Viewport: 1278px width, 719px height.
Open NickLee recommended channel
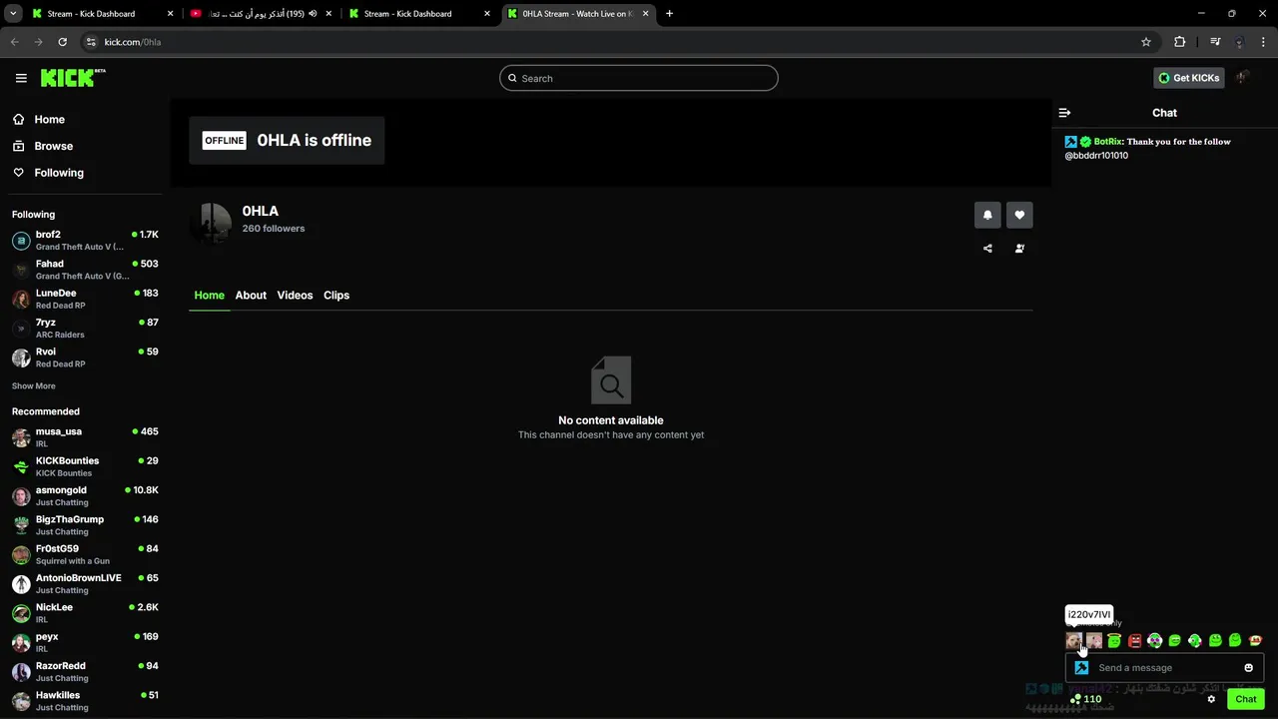pos(85,613)
